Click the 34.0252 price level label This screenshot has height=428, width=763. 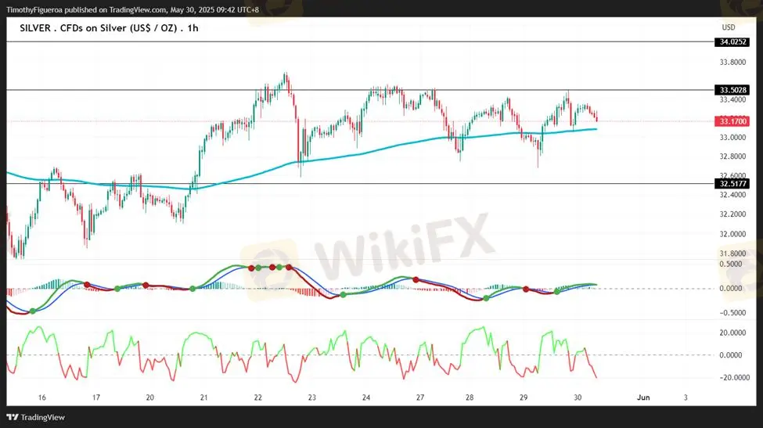pyautogui.click(x=732, y=41)
